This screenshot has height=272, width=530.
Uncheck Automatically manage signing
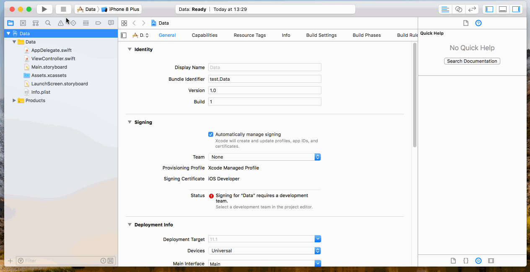[x=211, y=134]
